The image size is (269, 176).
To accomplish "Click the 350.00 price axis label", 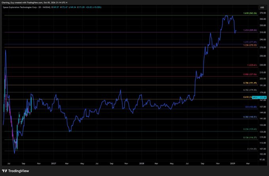I will tap(263, 19).
